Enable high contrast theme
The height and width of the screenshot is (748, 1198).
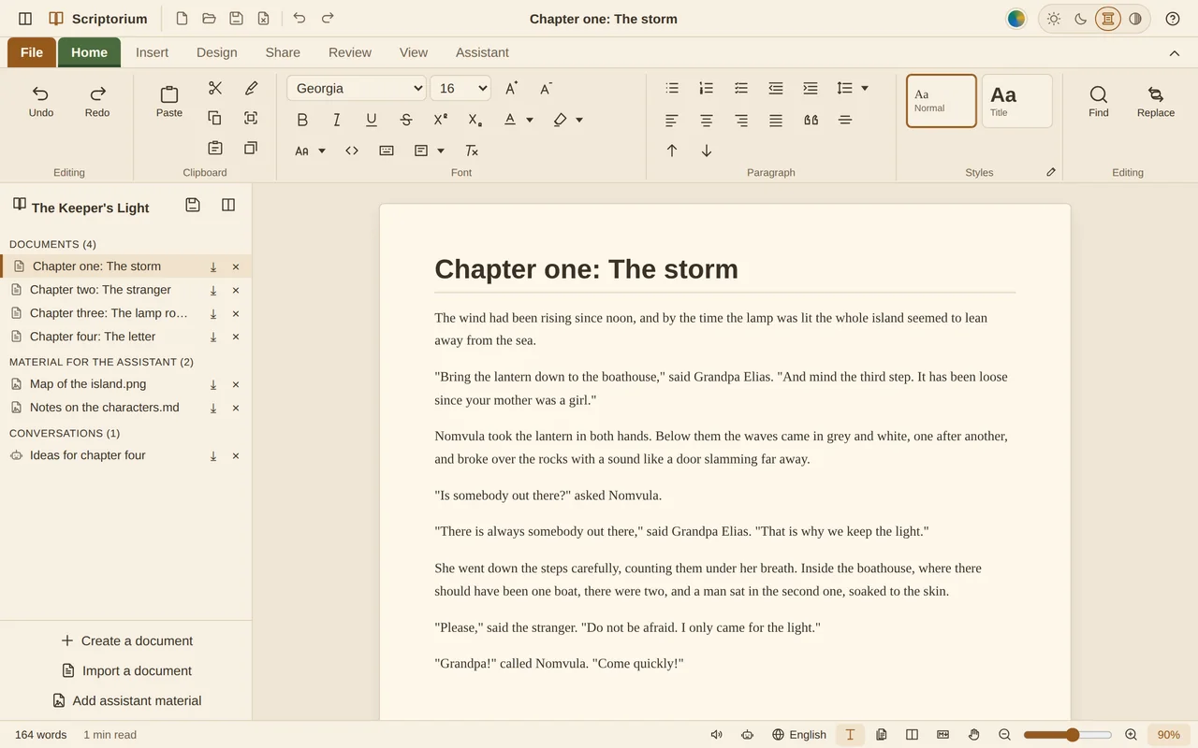1135,19
